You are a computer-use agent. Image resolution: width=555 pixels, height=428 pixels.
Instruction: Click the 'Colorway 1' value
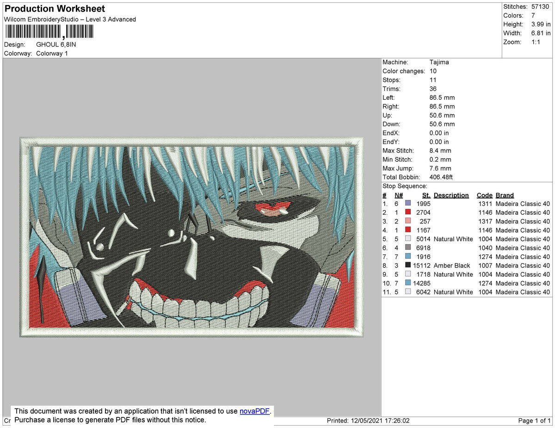(52, 54)
